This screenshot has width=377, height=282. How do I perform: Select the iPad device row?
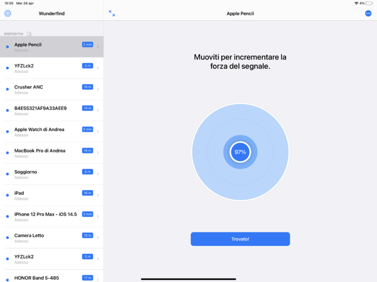click(52, 195)
